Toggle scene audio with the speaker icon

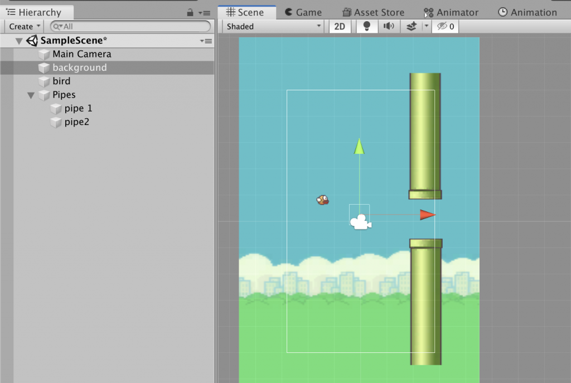pos(389,26)
